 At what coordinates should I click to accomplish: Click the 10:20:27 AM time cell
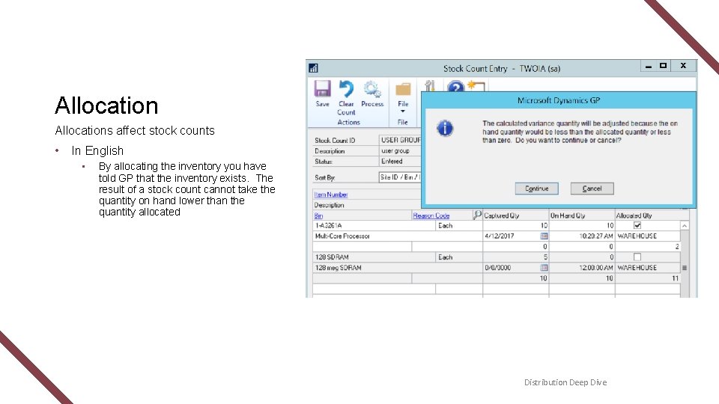tap(582, 236)
